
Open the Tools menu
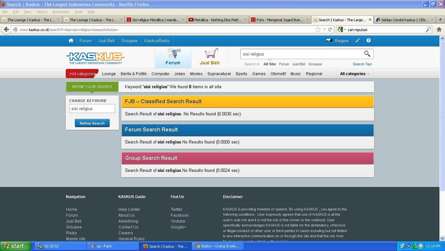click(x=79, y=12)
